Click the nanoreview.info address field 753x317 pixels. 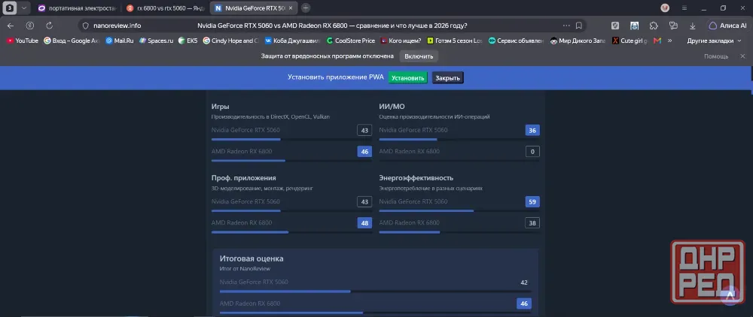point(331,26)
